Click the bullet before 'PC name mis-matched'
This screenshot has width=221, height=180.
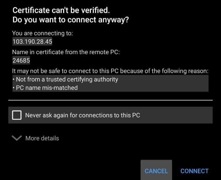pos(14,88)
